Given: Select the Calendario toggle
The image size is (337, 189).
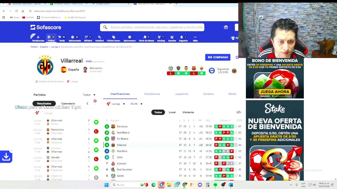Looking at the screenshot, I should 68,103.
